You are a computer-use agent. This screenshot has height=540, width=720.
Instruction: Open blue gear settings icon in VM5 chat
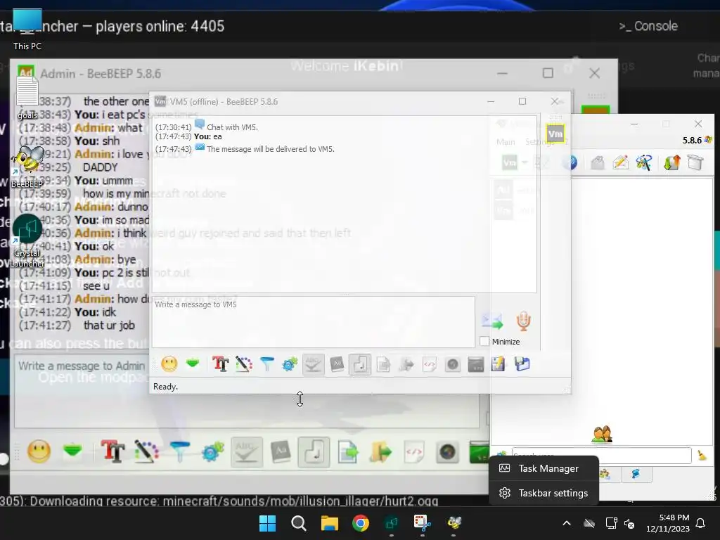click(290, 364)
